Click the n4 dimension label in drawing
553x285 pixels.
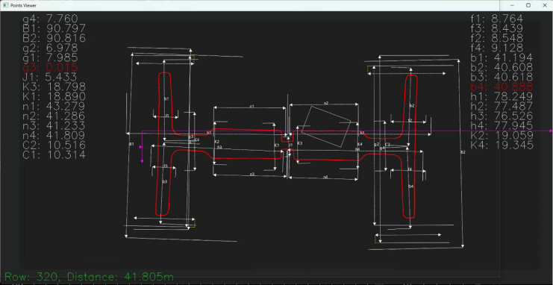coord(325,177)
